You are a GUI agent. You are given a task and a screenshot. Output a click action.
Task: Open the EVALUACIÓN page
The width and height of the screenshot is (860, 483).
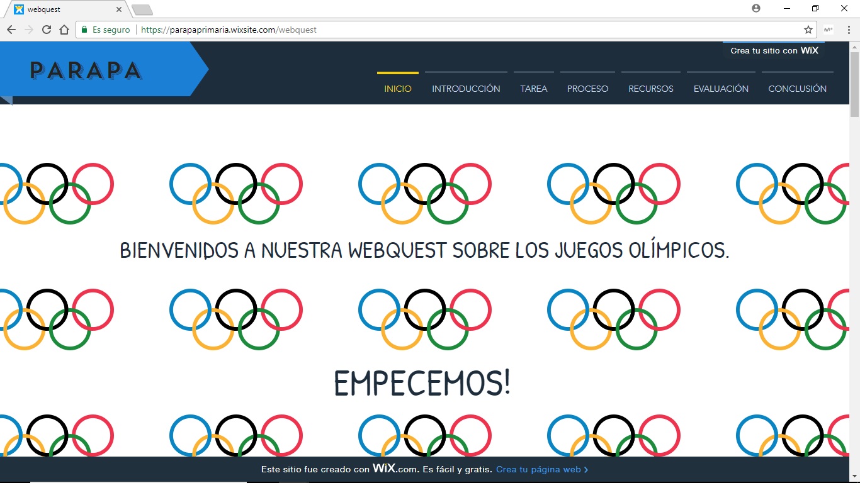point(721,89)
